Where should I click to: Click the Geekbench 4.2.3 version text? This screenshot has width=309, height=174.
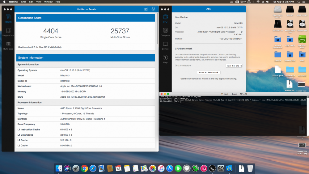coord(40,47)
